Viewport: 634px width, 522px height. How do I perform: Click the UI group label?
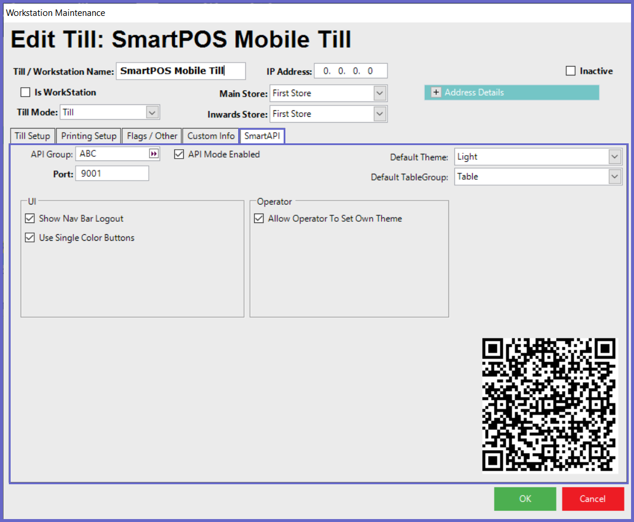32,202
